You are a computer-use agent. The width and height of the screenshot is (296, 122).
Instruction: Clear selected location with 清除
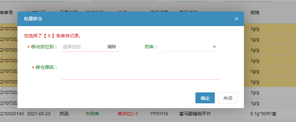(x=112, y=47)
